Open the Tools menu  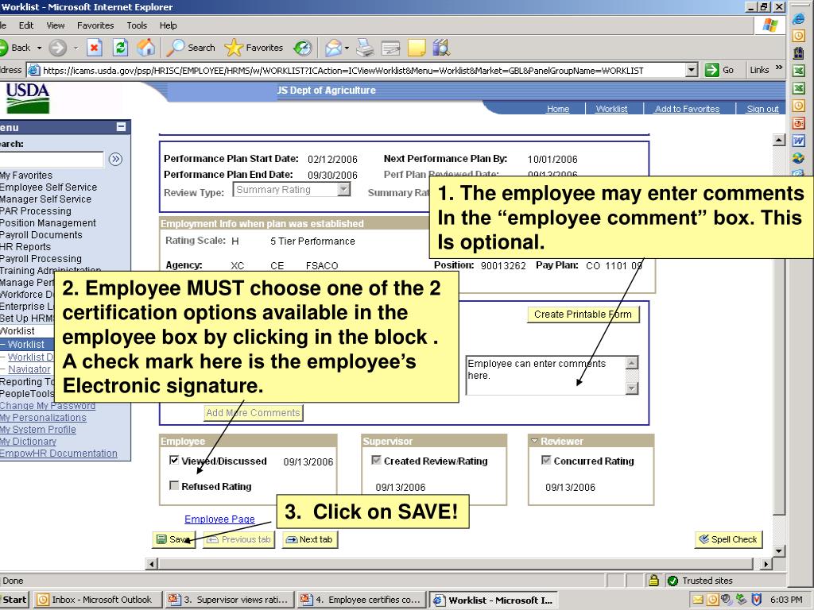click(137, 25)
